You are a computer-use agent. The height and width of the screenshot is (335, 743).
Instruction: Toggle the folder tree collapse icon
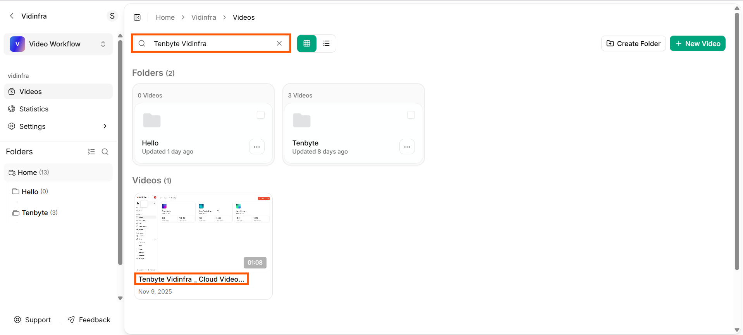click(x=91, y=152)
